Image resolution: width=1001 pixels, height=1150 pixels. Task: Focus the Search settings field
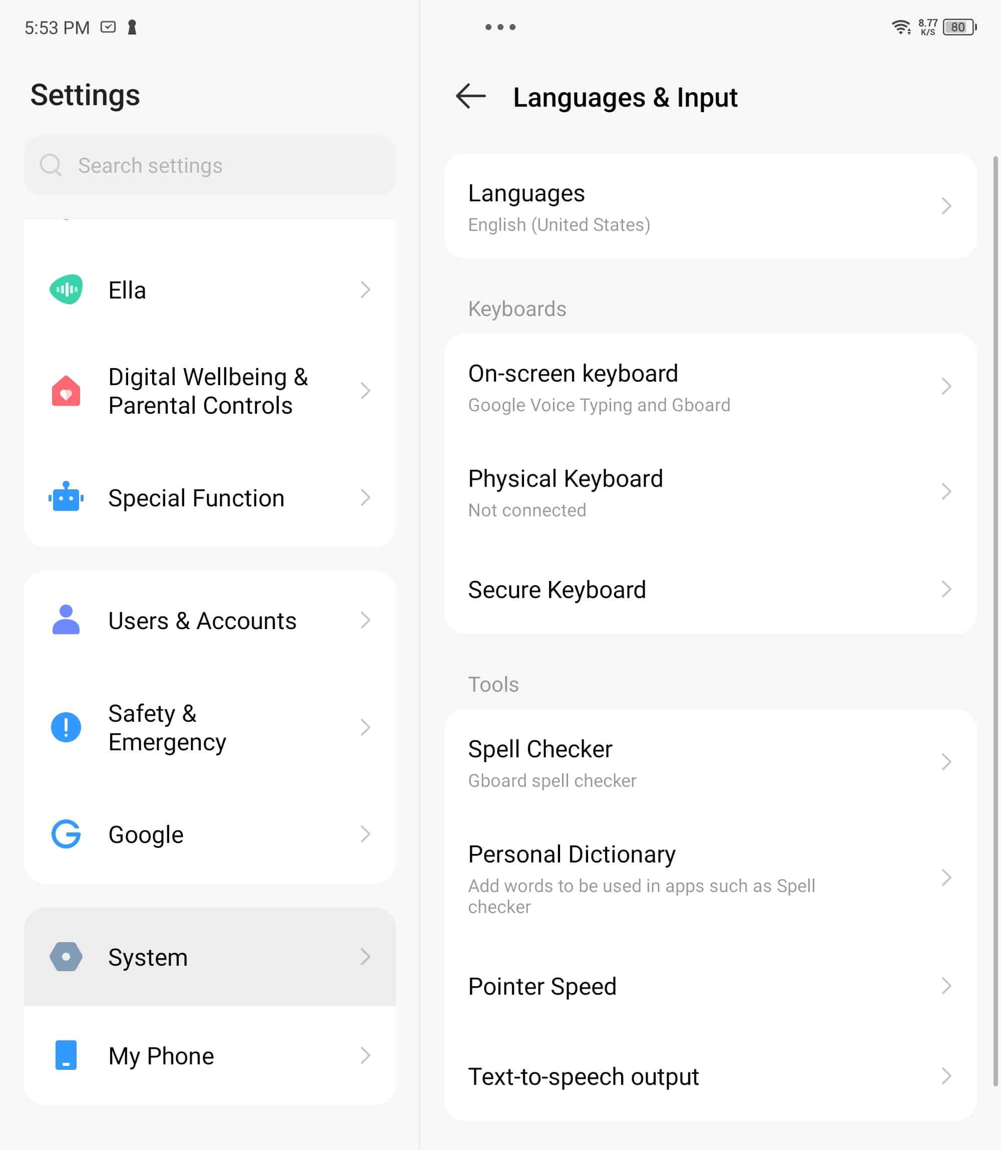pos(210,165)
